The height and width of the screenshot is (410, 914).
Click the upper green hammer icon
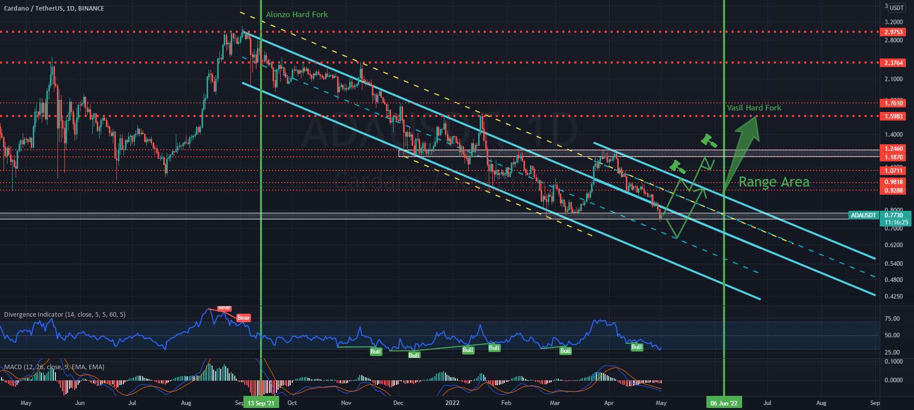(709, 140)
